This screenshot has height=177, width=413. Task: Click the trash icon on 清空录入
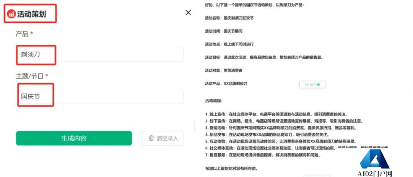(151, 138)
